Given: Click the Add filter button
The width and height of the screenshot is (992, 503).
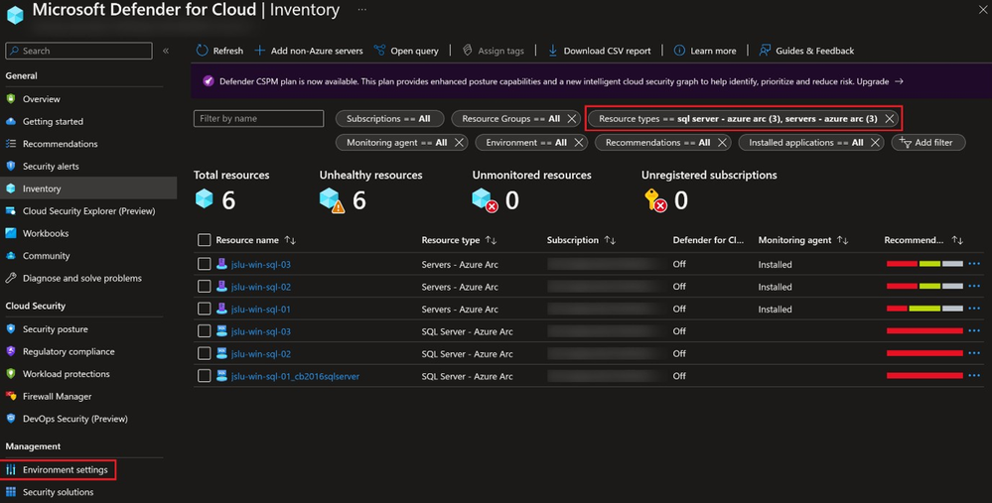Looking at the screenshot, I should click(x=928, y=143).
